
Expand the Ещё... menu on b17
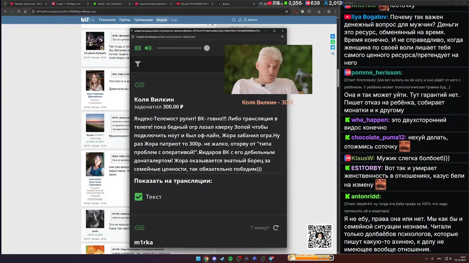[175, 20]
